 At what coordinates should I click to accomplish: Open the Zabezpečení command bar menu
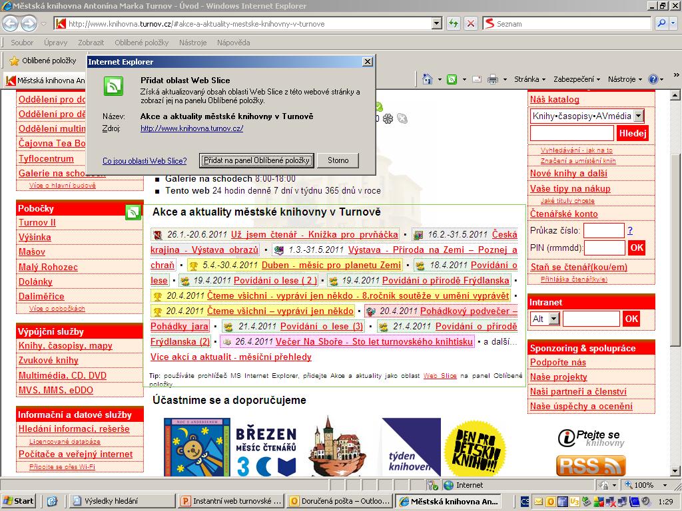click(x=577, y=79)
